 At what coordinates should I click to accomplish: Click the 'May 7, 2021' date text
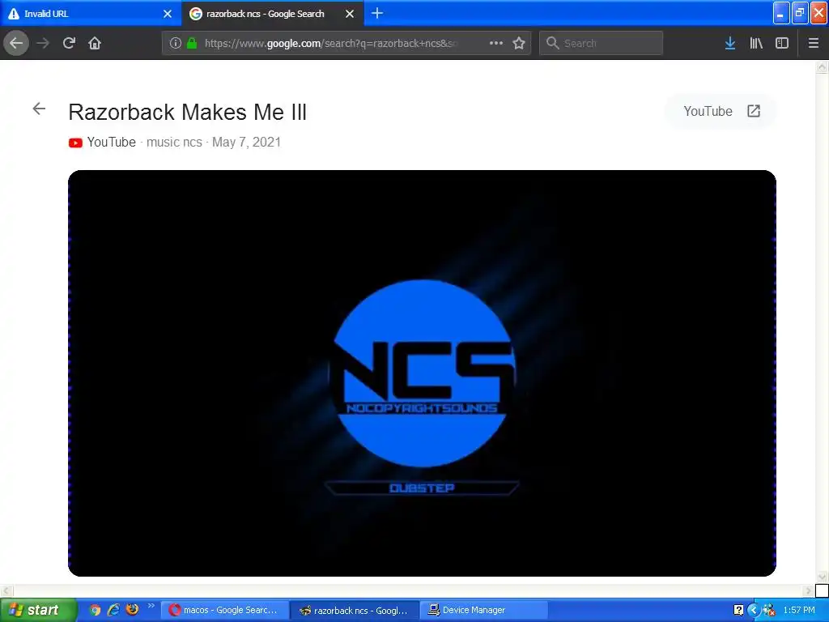[246, 143]
